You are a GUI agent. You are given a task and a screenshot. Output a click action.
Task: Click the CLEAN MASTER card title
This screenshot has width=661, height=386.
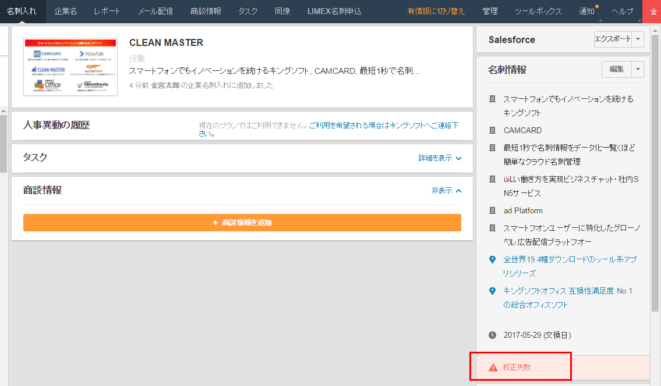pyautogui.click(x=166, y=42)
